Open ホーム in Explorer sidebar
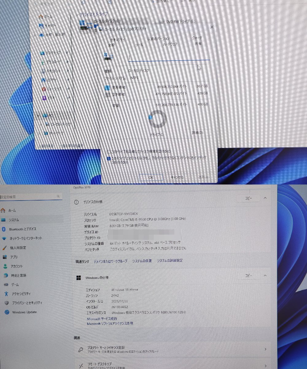The image size is (307, 369). point(45,16)
